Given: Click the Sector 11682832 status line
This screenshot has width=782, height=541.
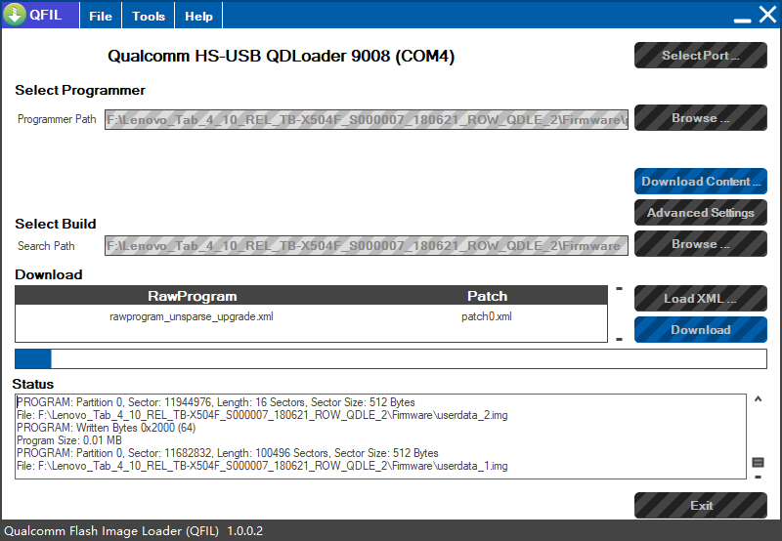Looking at the screenshot, I should click(228, 453).
